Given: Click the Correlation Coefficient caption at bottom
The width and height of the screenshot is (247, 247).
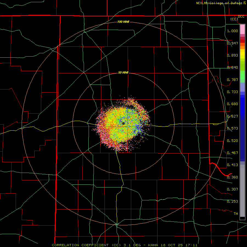Looking at the screenshot, I should pyautogui.click(x=124, y=245).
